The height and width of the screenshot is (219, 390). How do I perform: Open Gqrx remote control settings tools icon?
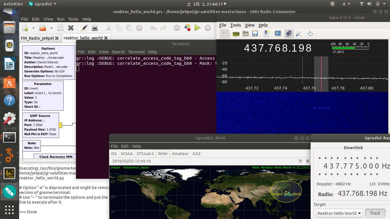[x=299, y=34]
